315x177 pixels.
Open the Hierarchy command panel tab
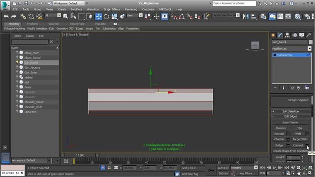click(x=287, y=35)
